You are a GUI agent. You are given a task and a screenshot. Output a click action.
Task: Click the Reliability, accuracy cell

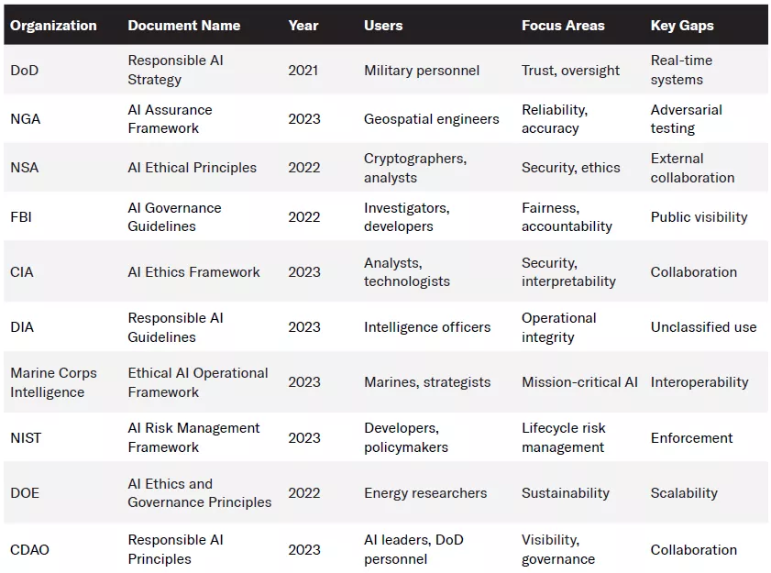[x=555, y=119]
